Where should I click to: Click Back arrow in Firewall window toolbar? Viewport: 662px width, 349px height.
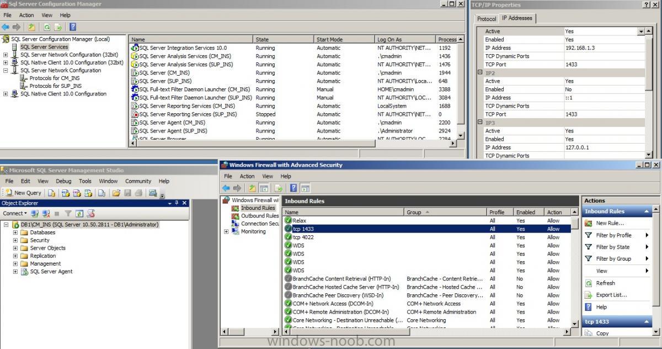[226, 188]
